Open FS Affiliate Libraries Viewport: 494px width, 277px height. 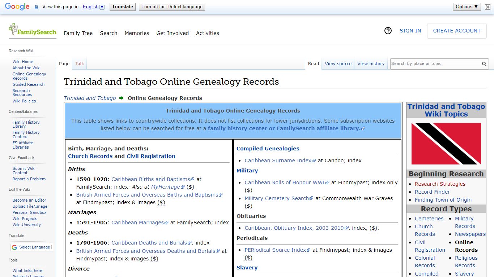(23, 145)
